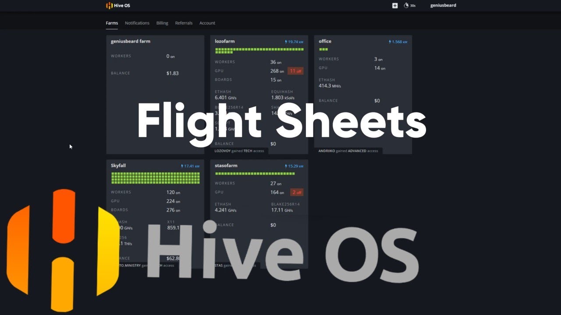Click the "0 on" workers count on geniusbeard farm
The height and width of the screenshot is (315, 561).
tap(170, 56)
